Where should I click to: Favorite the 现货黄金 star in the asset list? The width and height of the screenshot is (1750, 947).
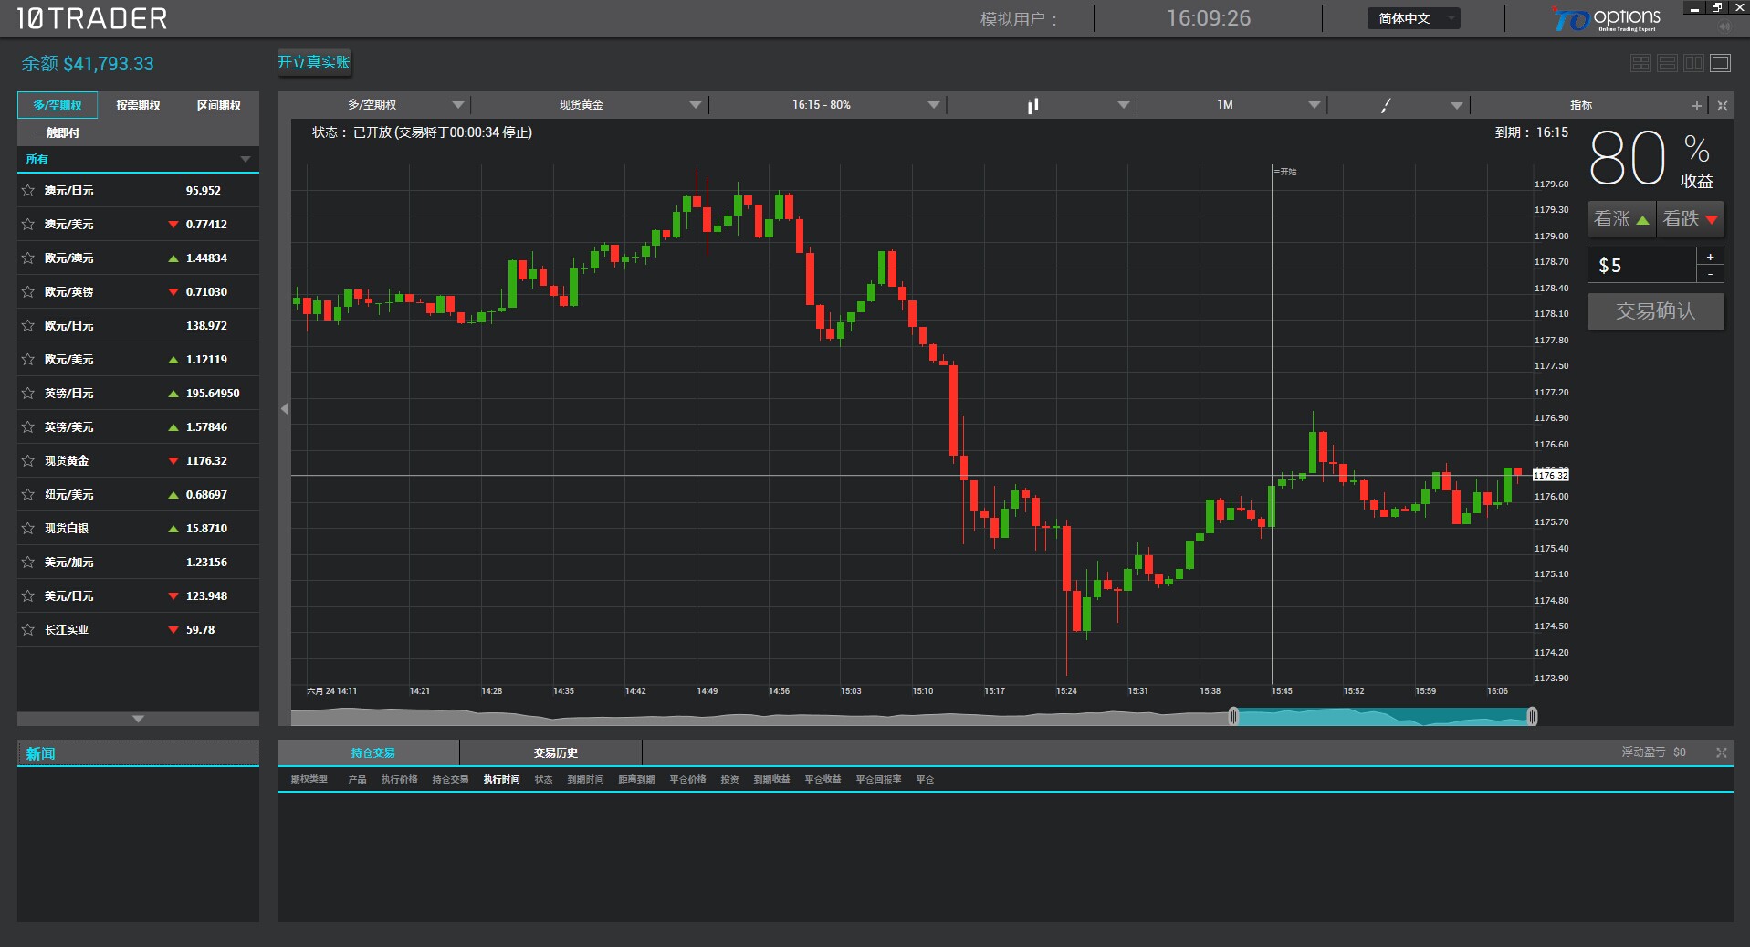(x=28, y=461)
